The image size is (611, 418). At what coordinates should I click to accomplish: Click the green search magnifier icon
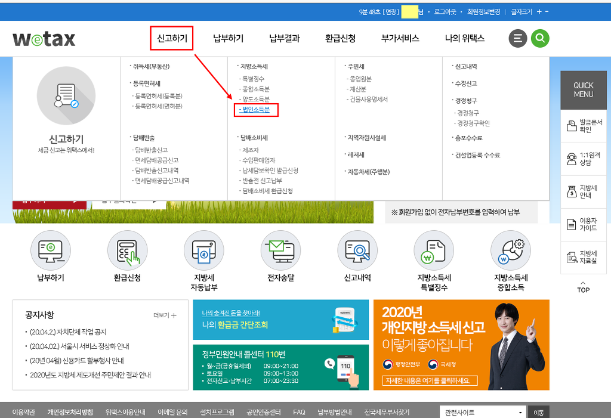click(x=539, y=39)
